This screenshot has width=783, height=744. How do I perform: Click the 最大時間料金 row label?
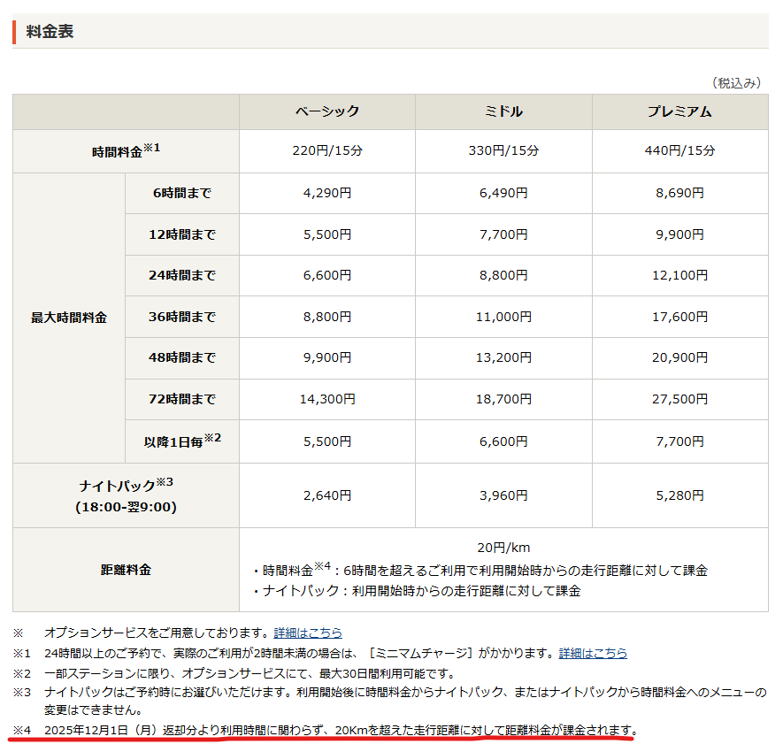click(69, 318)
